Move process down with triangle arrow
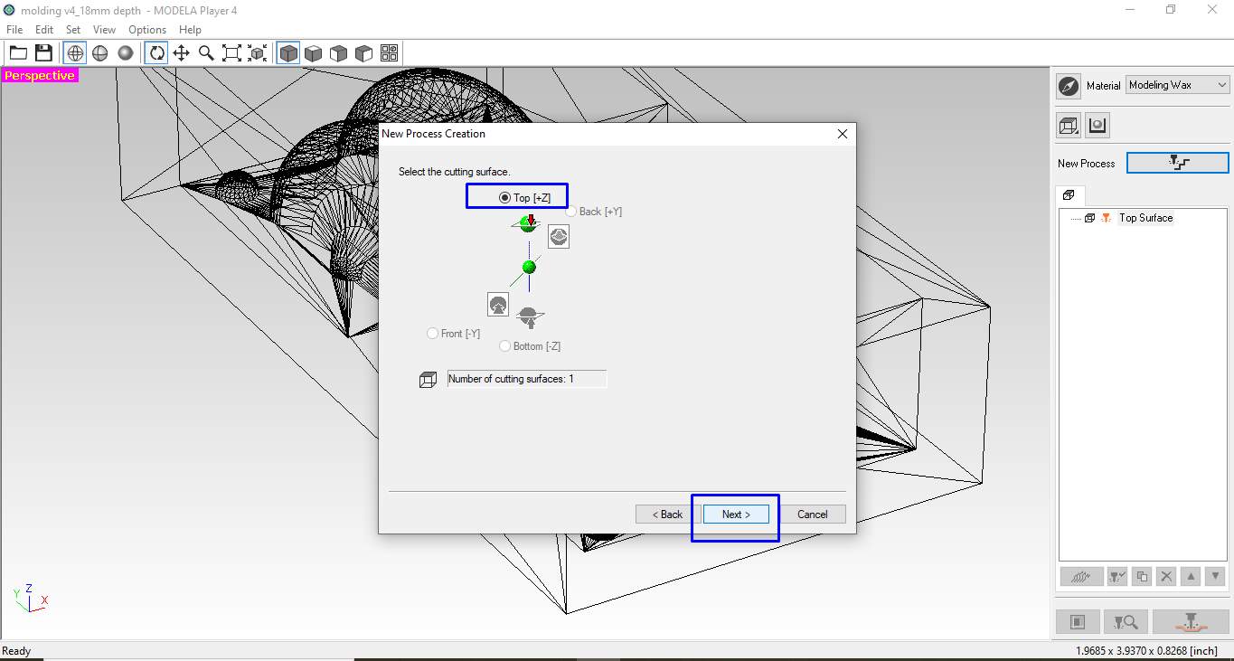The image size is (1234, 661). 1215,576
